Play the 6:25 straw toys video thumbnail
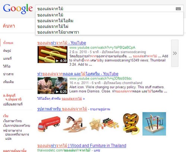 pyautogui.click(x=52, y=86)
